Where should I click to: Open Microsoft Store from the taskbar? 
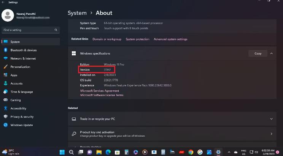(x=117, y=152)
